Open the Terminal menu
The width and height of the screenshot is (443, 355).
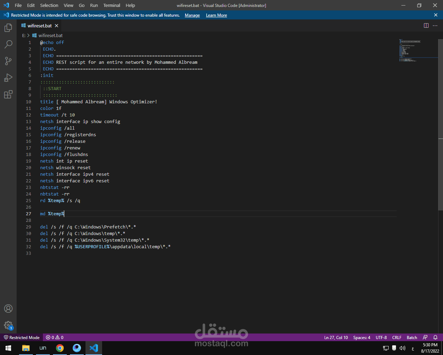pyautogui.click(x=112, y=5)
